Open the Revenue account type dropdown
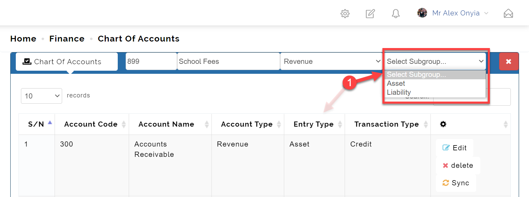Viewport: 529px width, 197px height. [331, 61]
